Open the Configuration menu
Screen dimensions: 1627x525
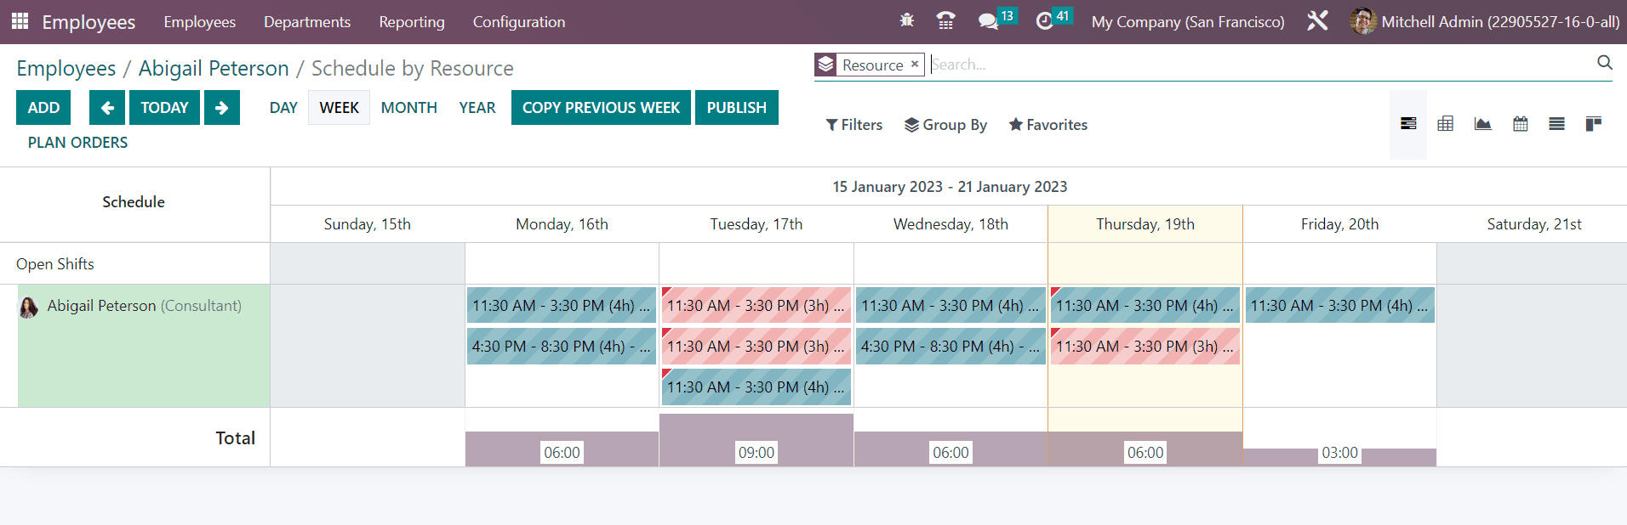click(518, 22)
